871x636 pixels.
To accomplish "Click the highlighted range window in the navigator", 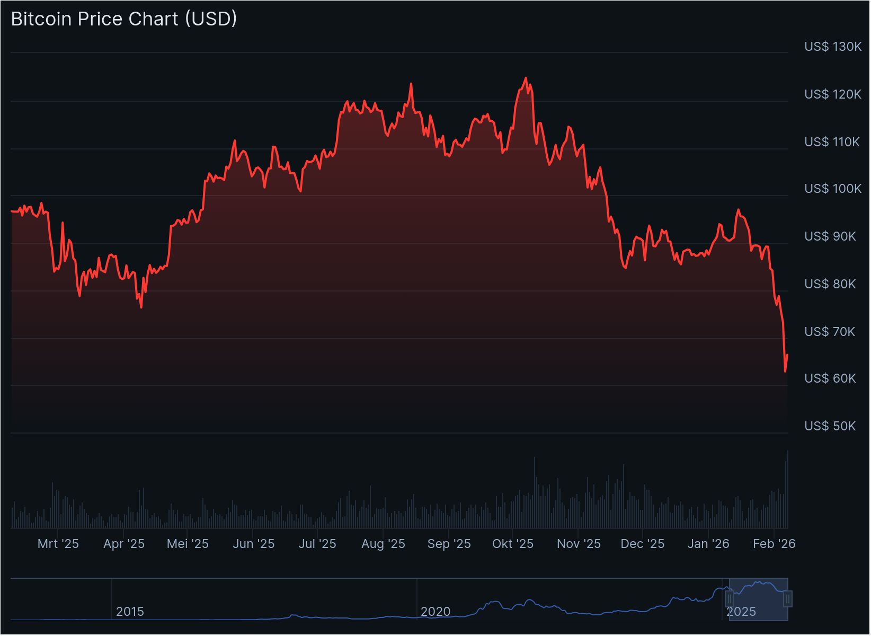I will 759,599.
